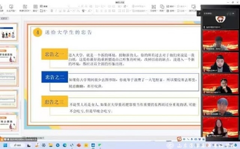Toggle italic formatting in the ribbon
This screenshot has height=149, width=240.
56,11
